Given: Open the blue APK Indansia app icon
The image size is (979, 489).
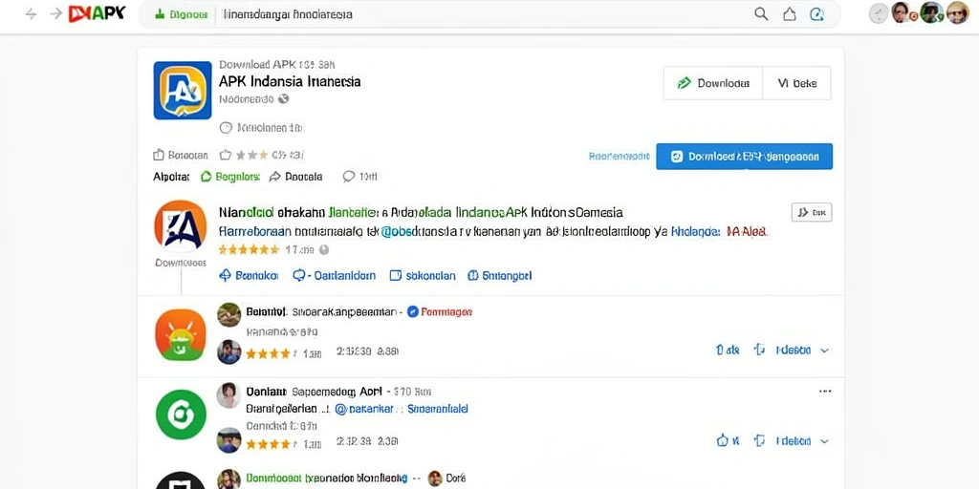Looking at the screenshot, I should tap(183, 90).
